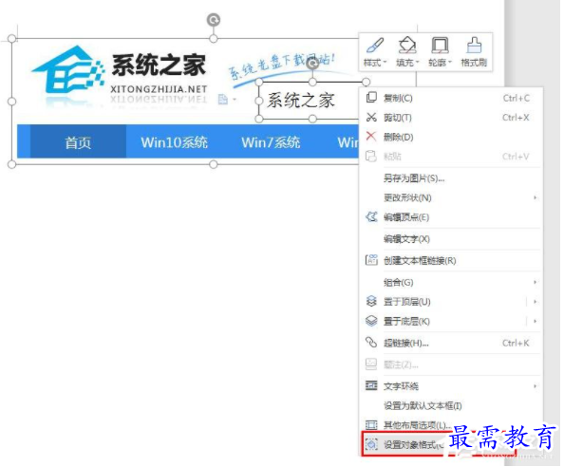Select 编辑顶点(E) menu entry
564x467 pixels.
coord(451,216)
